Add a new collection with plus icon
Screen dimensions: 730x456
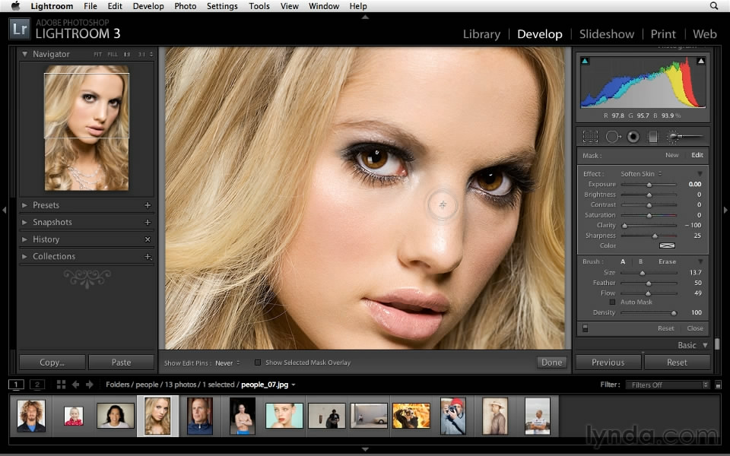[x=148, y=256]
